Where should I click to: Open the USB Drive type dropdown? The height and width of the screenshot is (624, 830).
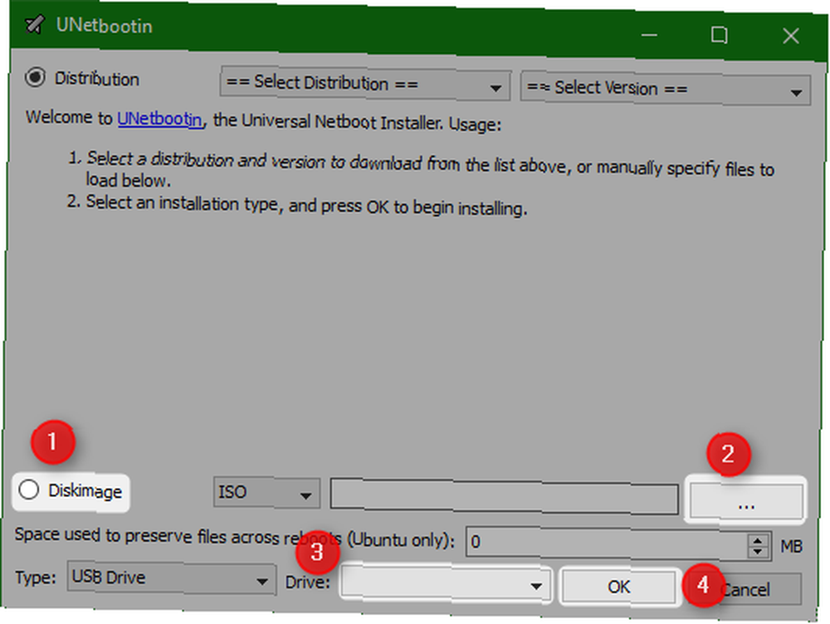172,578
